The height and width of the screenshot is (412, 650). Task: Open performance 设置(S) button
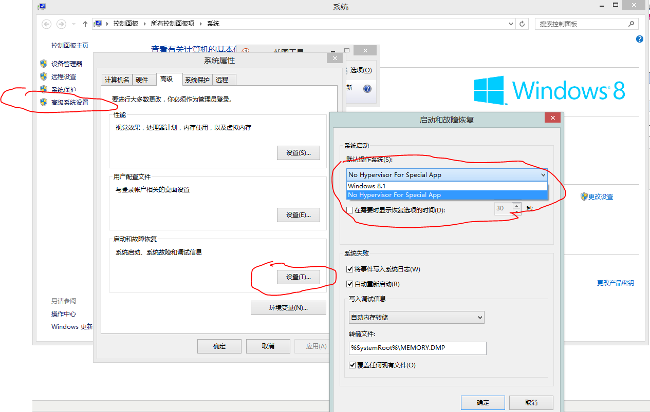[299, 152]
